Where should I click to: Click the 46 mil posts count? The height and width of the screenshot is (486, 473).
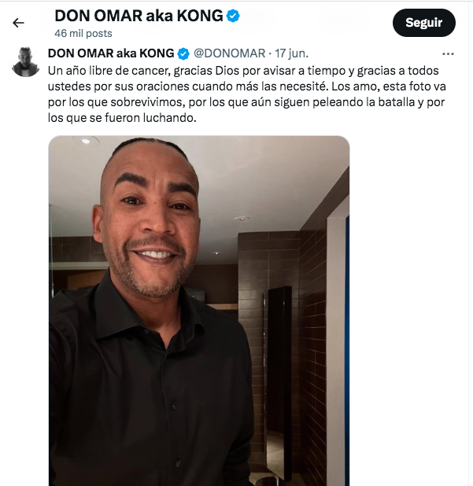(x=83, y=34)
